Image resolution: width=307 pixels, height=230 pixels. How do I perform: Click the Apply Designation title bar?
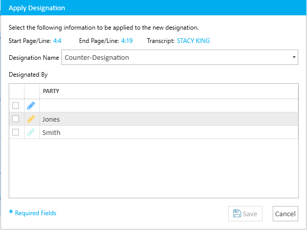click(153, 8)
